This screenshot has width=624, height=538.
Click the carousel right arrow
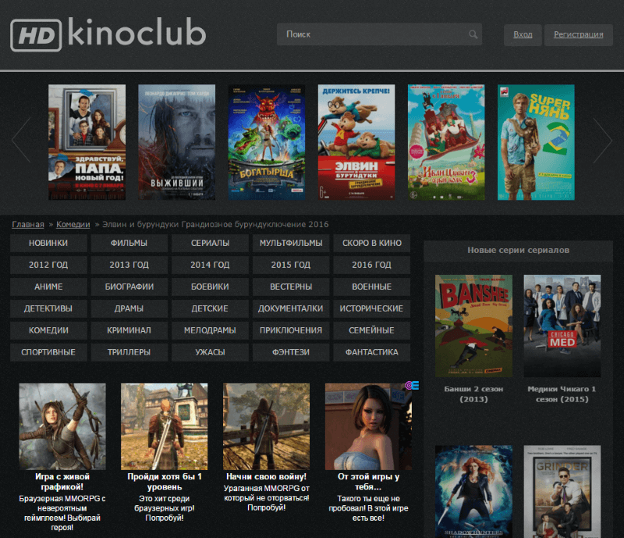pos(603,141)
